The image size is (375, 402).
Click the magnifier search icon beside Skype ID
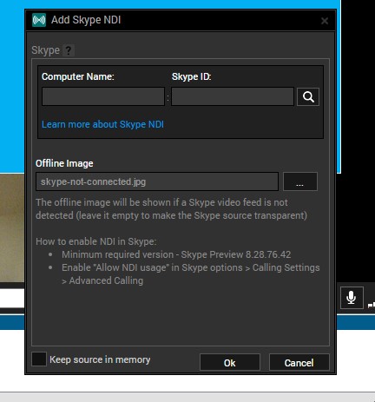(308, 96)
